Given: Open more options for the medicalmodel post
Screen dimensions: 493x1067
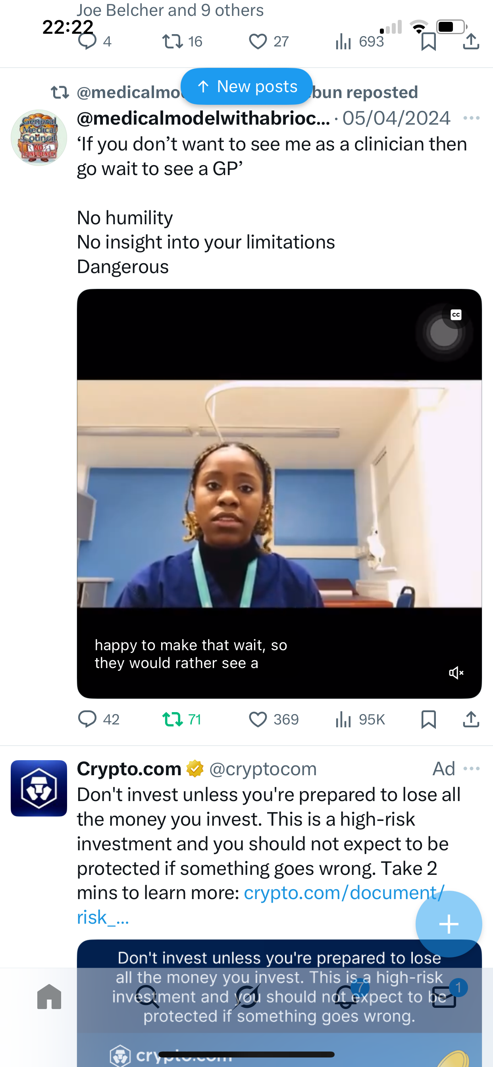Looking at the screenshot, I should tap(472, 118).
